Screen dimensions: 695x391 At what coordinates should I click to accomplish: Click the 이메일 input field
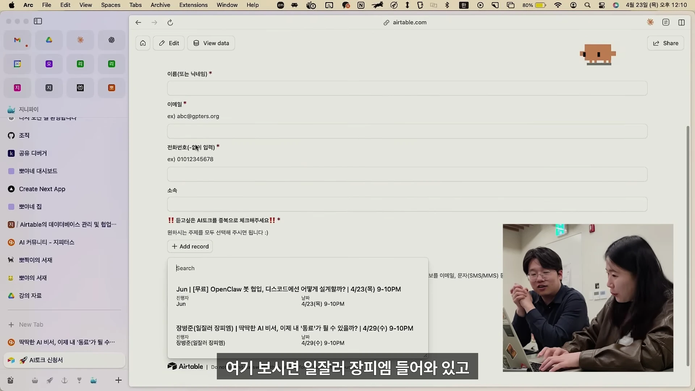[x=407, y=131]
